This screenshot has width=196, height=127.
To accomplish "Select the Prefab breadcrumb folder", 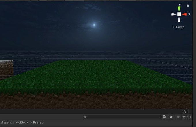I will [38, 122].
